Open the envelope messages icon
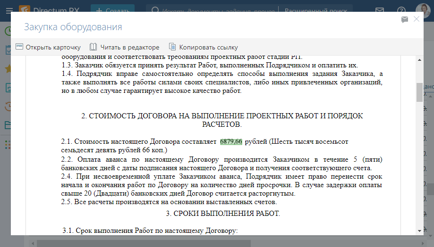The height and width of the screenshot is (247, 434). coord(379,10)
